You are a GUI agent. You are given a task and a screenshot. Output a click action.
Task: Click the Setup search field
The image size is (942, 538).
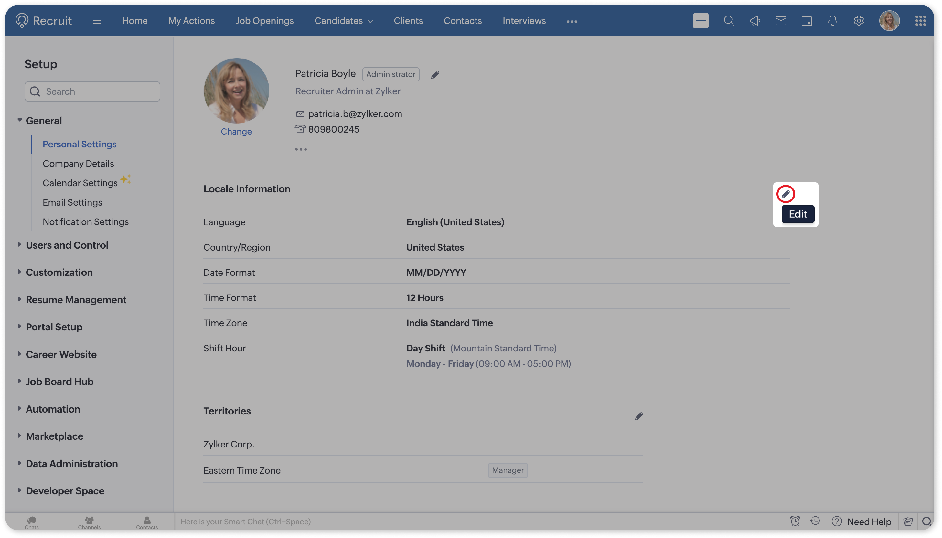coord(92,91)
